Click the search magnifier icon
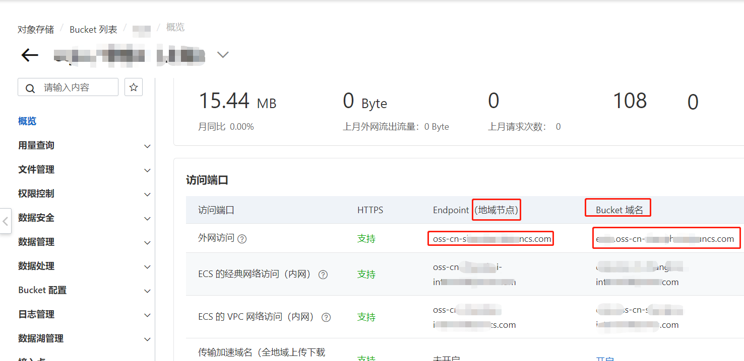The width and height of the screenshot is (744, 361). (30, 88)
